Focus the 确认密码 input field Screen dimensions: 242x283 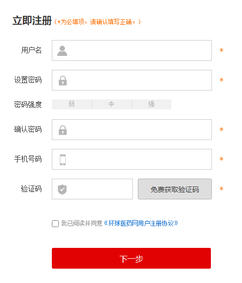pyautogui.click(x=132, y=130)
